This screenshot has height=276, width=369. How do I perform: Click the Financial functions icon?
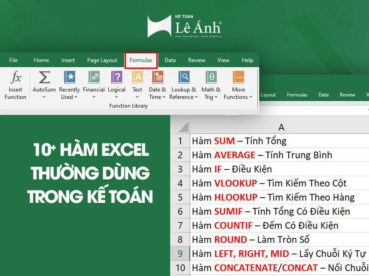point(94,77)
